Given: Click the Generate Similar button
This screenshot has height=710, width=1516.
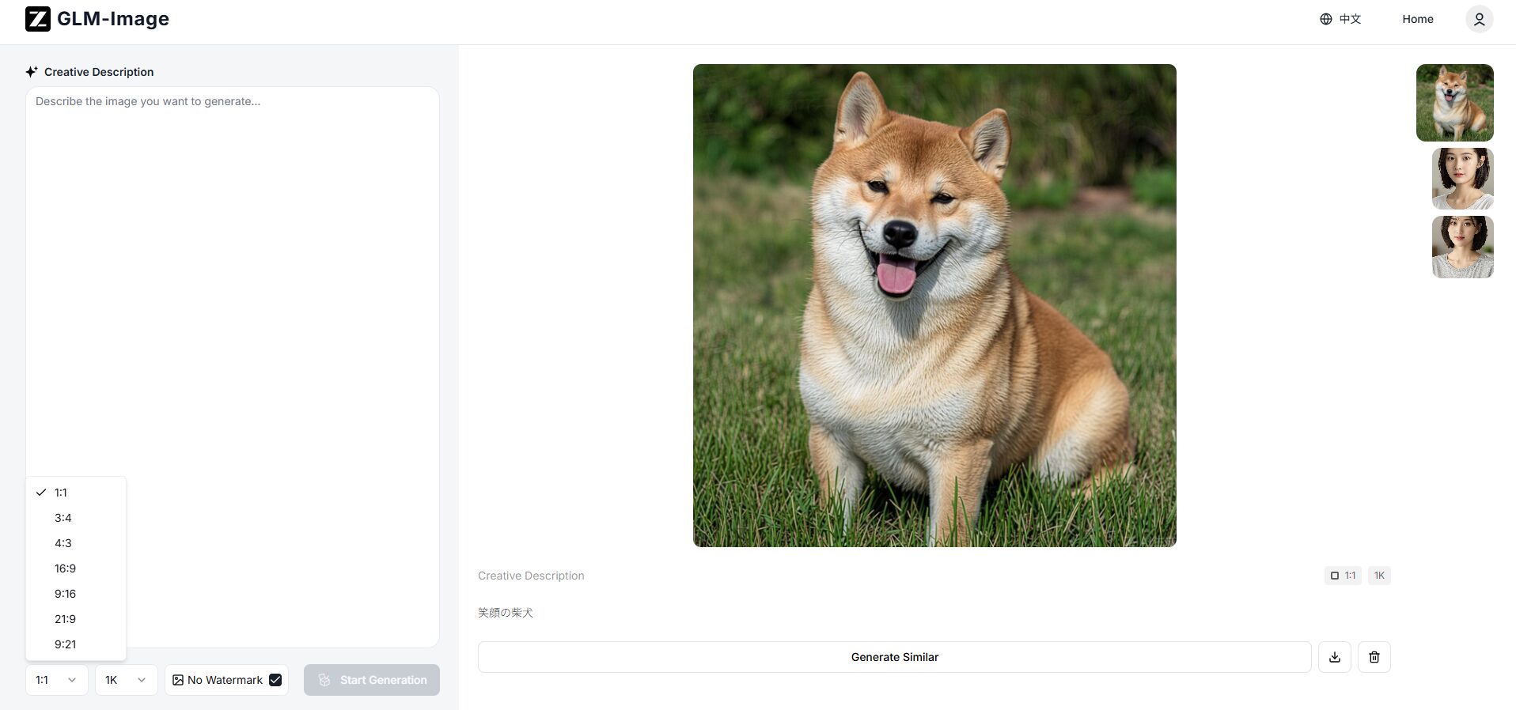Looking at the screenshot, I should (x=894, y=657).
